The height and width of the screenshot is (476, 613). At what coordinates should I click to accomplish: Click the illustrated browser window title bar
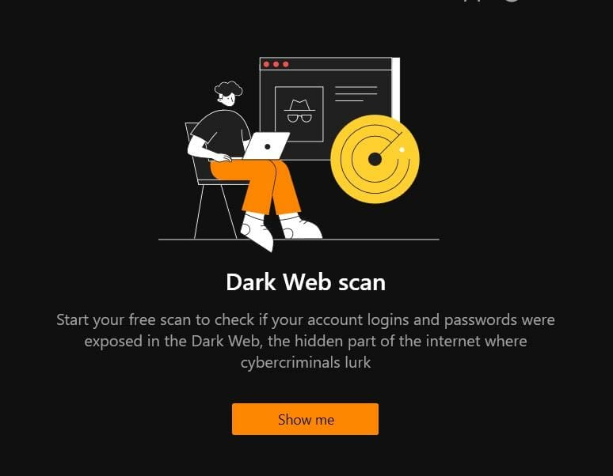tap(326, 64)
